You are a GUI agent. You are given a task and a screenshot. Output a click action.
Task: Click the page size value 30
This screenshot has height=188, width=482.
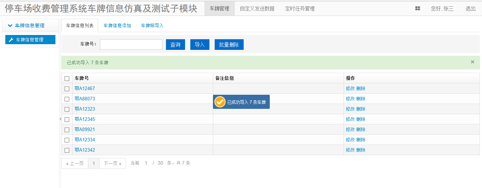coord(160,163)
